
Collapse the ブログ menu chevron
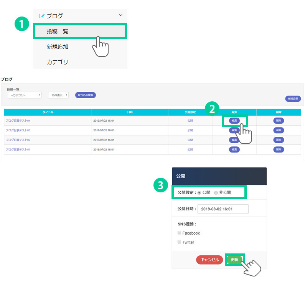coord(120,15)
